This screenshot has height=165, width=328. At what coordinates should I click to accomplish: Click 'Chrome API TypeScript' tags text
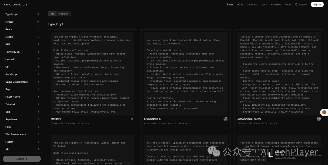64,123
